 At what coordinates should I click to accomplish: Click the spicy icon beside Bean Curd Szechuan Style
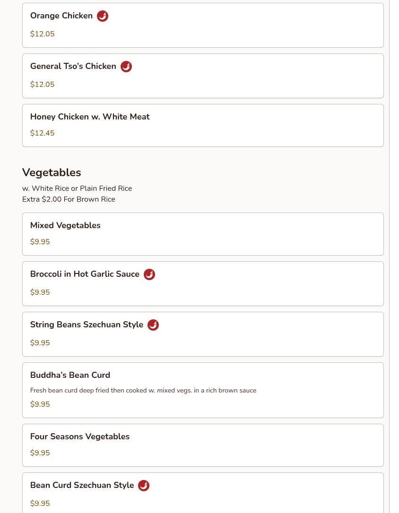[x=144, y=486]
